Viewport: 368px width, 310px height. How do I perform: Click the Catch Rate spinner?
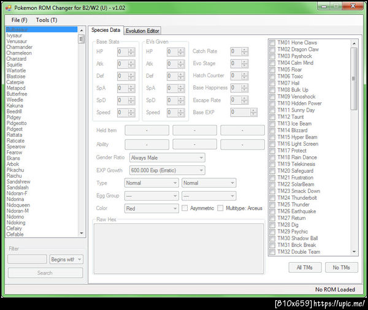(239, 51)
